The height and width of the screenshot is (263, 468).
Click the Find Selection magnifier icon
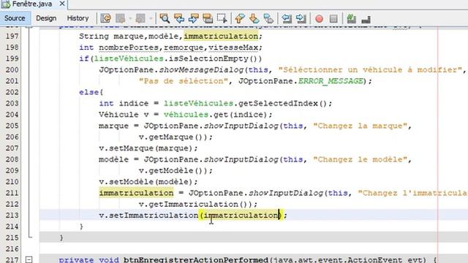[x=165, y=18]
